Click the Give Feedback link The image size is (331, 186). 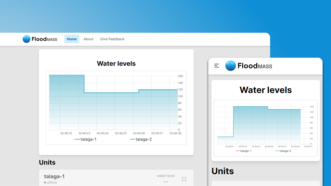(x=112, y=39)
